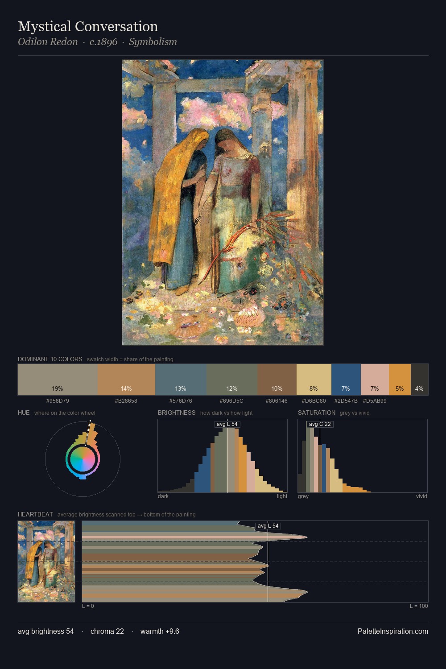The height and width of the screenshot is (669, 446).
Task: Click the 'c.1896' date text
Action: pyautogui.click(x=103, y=42)
